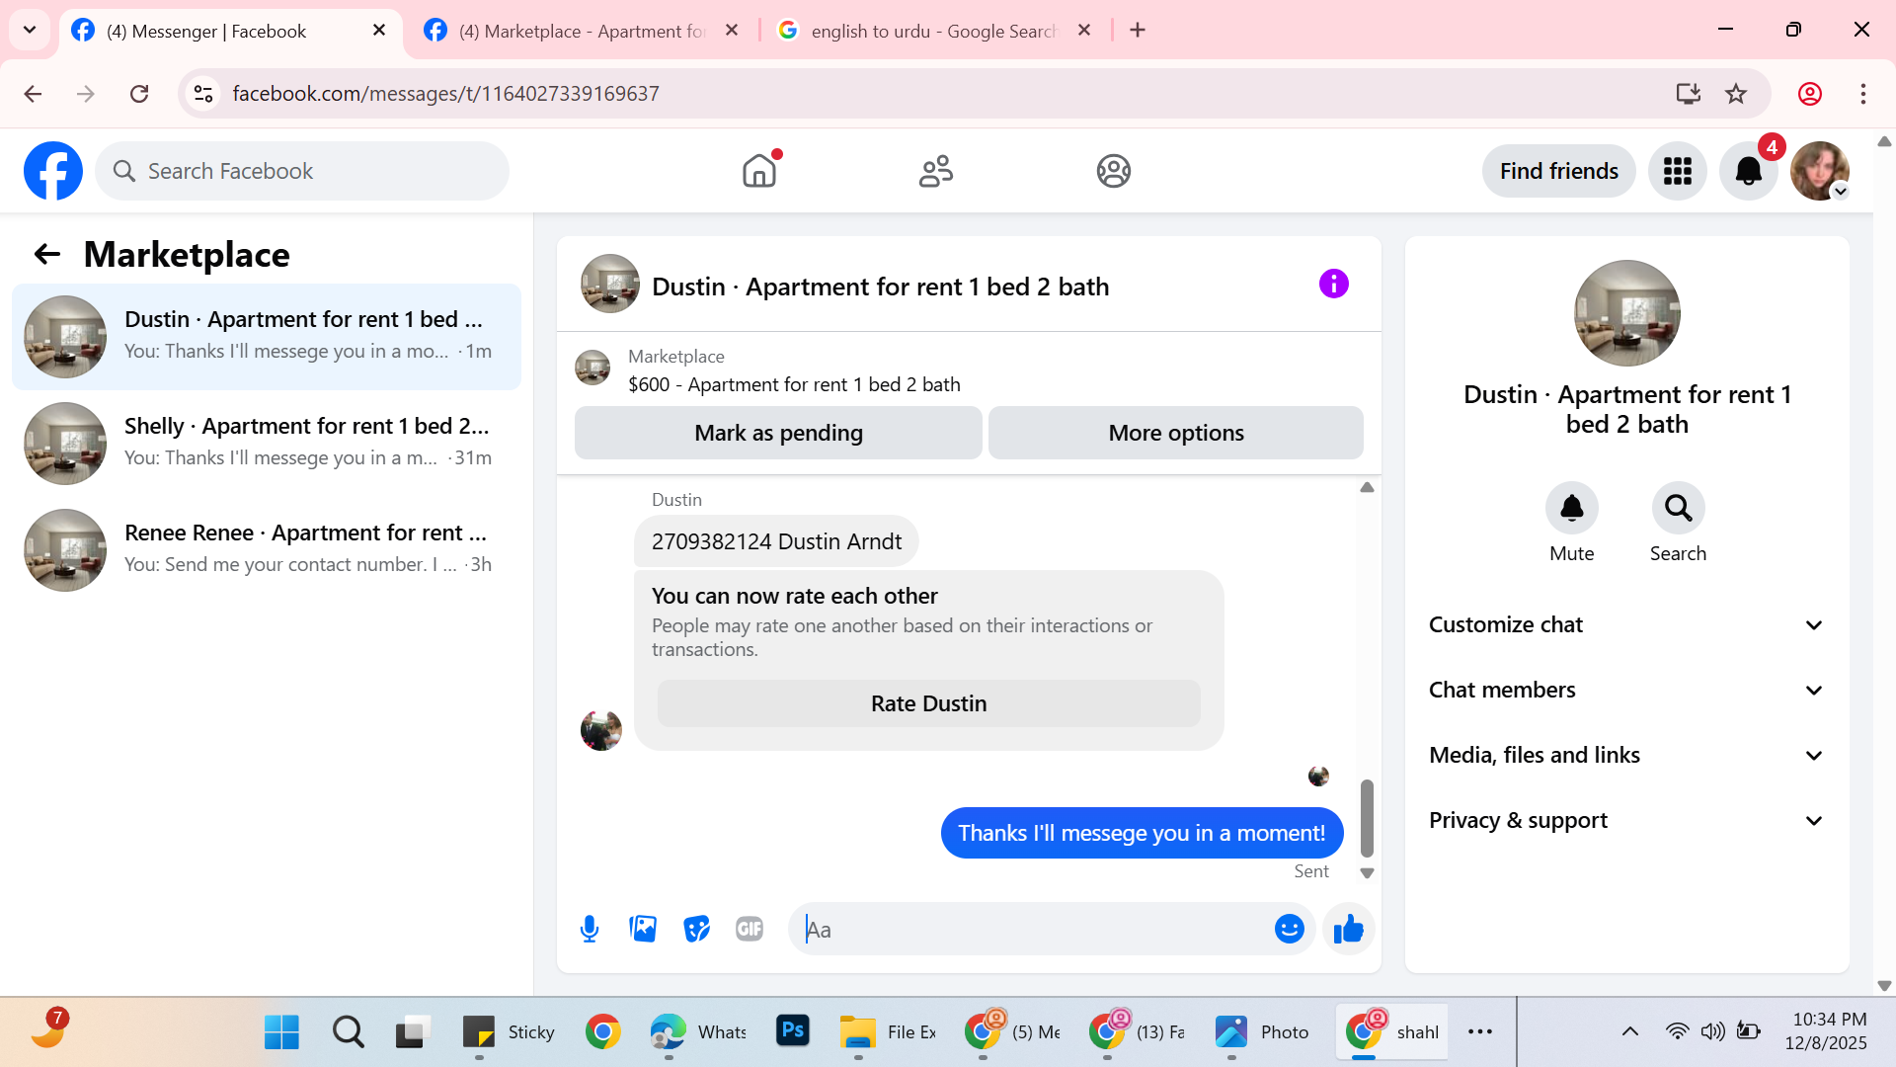Open File Explorer from the taskbar
1896x1067 pixels.
pyautogui.click(x=888, y=1032)
